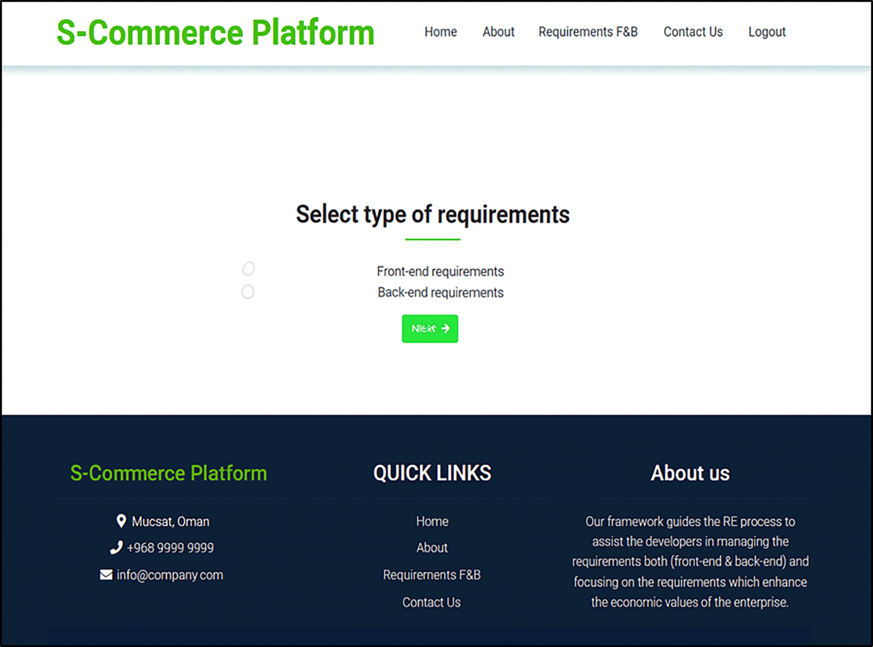Click the info@company.com email address
Screen dimensions: 873x647
(x=170, y=575)
